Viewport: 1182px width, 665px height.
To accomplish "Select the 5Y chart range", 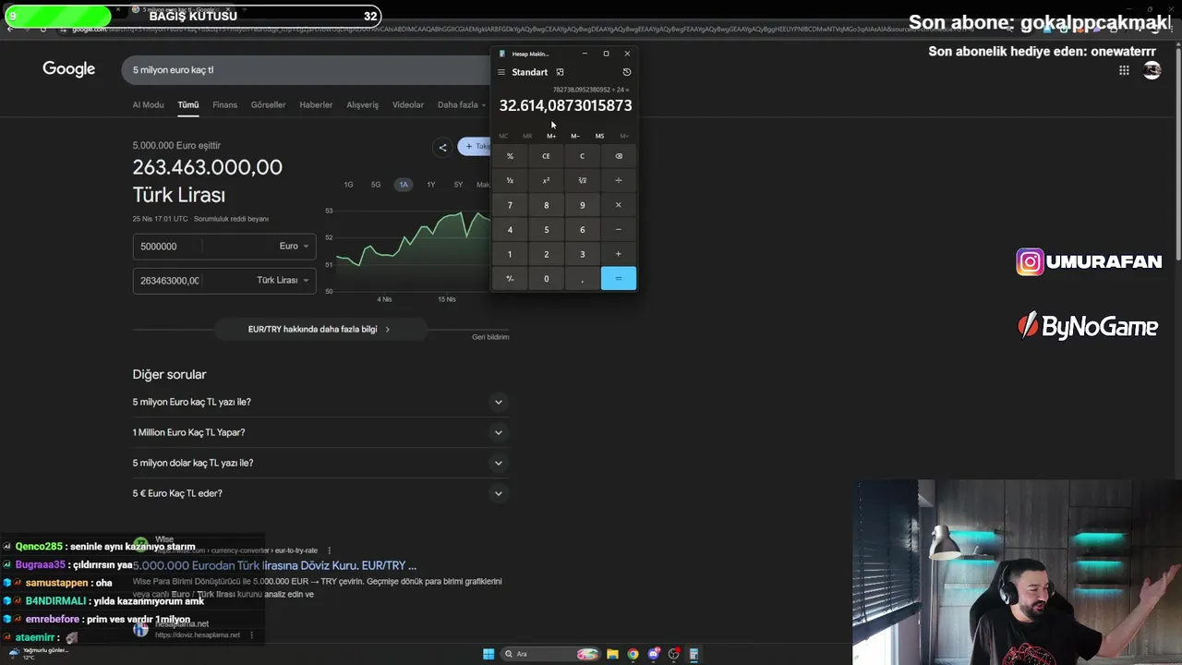I will point(458,185).
